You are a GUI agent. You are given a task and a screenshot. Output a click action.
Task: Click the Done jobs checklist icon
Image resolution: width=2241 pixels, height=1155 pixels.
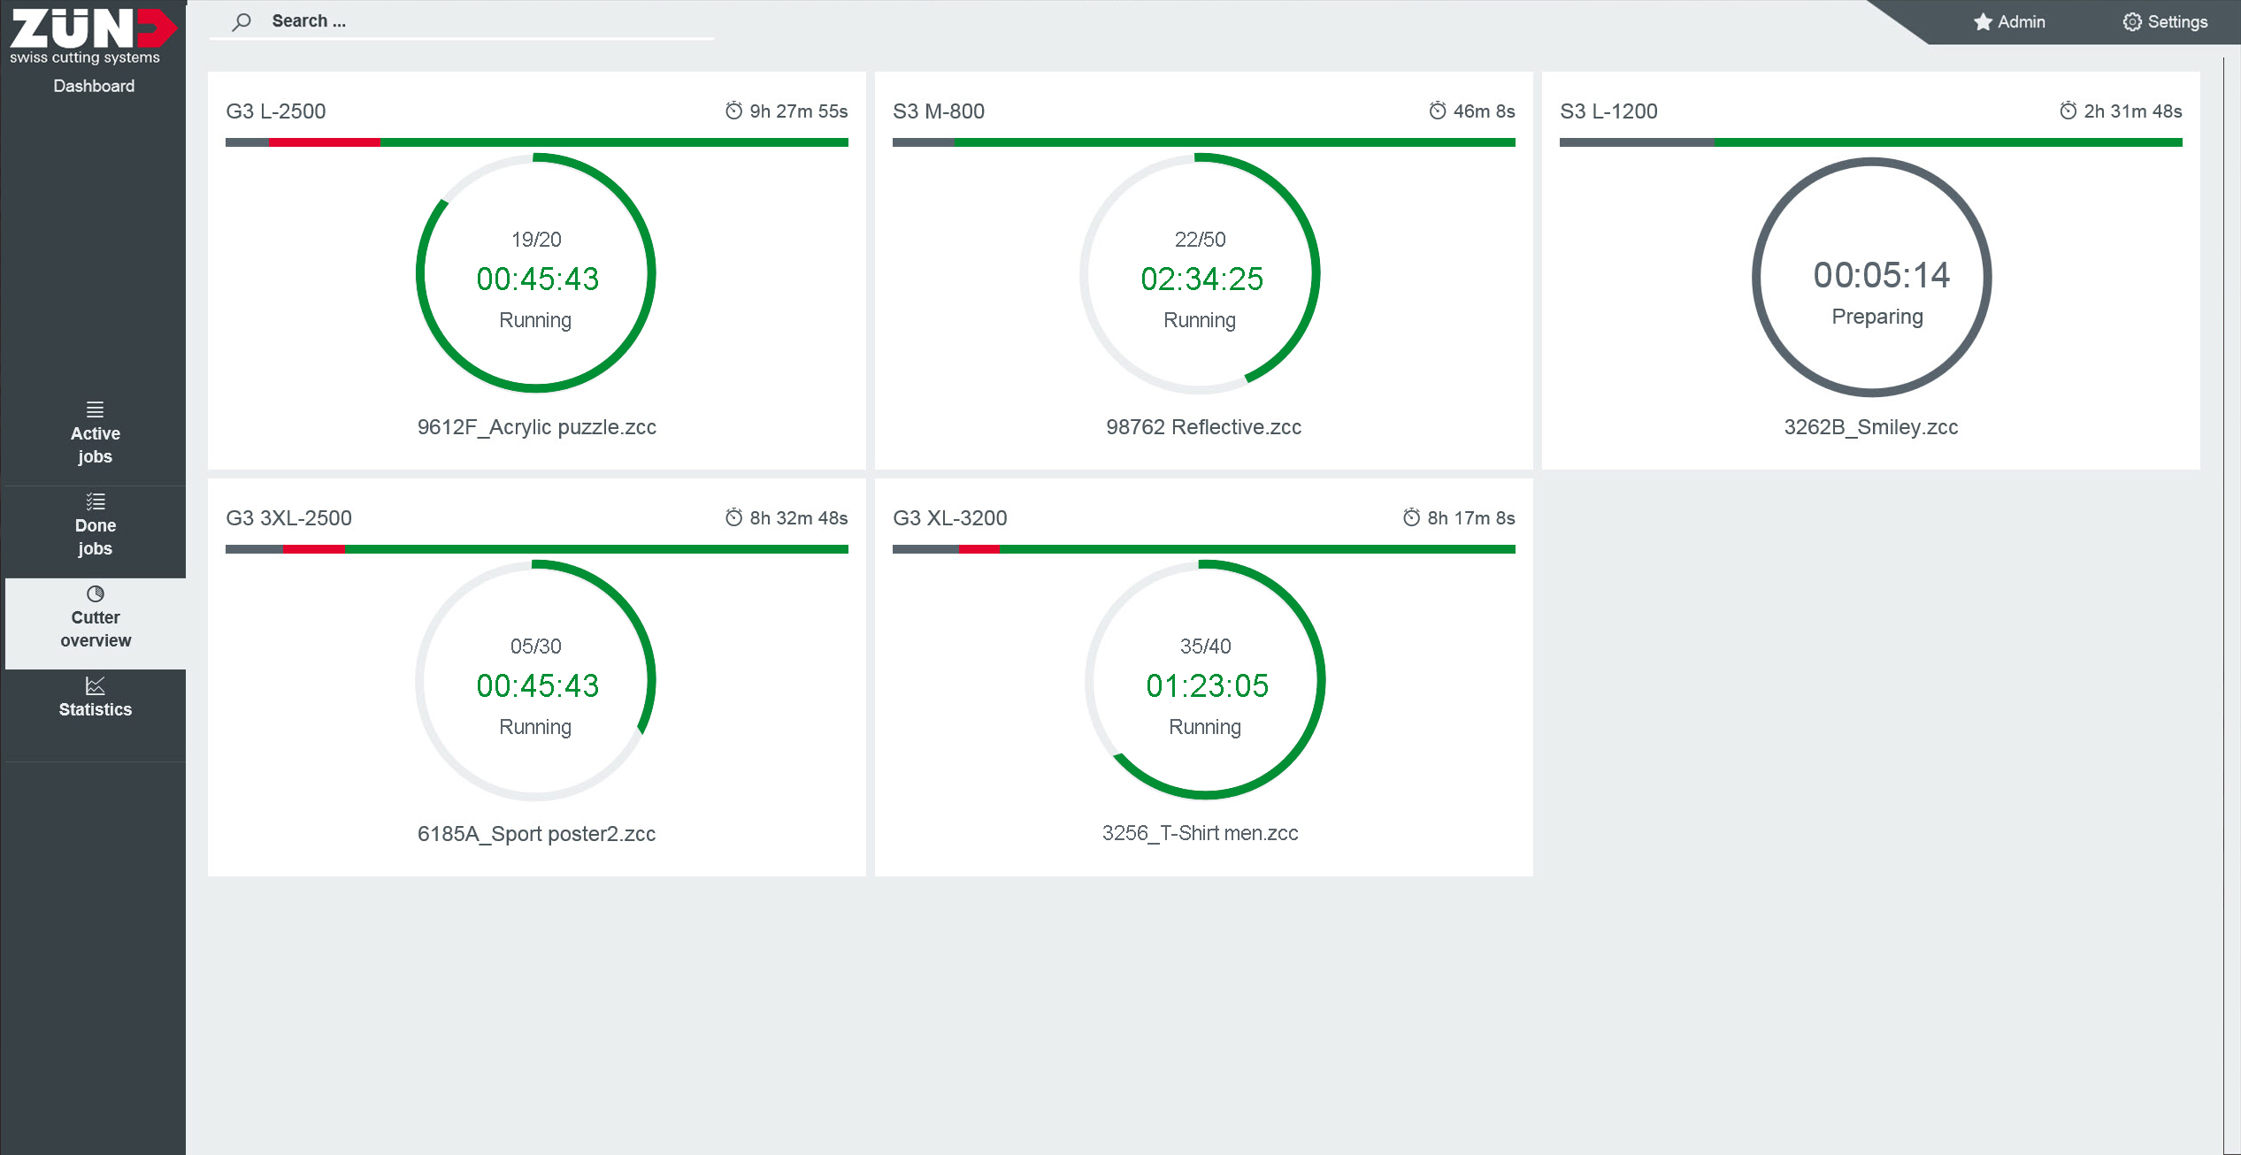click(x=95, y=501)
